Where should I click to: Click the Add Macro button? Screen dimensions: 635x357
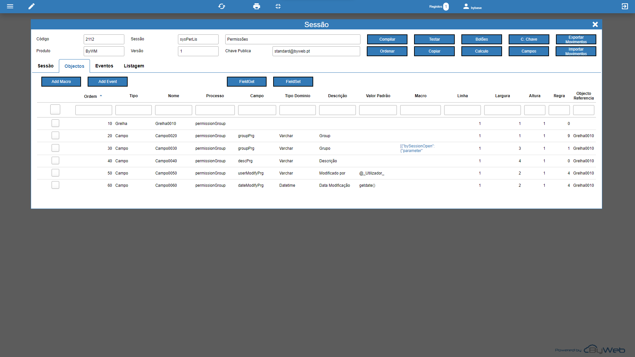61,82
